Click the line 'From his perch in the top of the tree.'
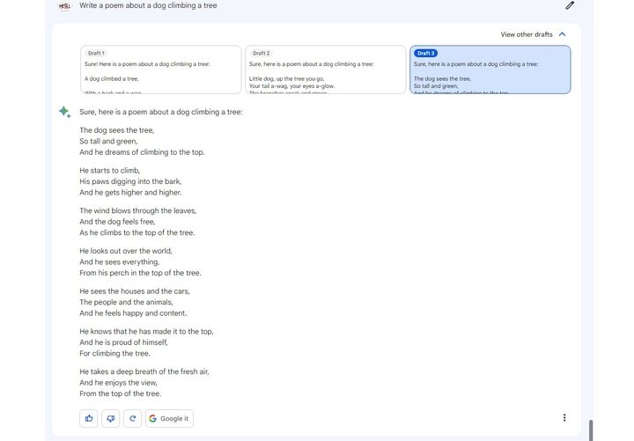 pos(140,273)
